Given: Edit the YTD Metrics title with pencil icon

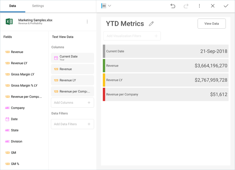Looking at the screenshot, I should pyautogui.click(x=151, y=24).
